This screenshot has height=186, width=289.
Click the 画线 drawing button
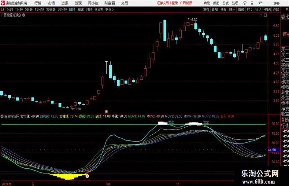[x=241, y=9]
